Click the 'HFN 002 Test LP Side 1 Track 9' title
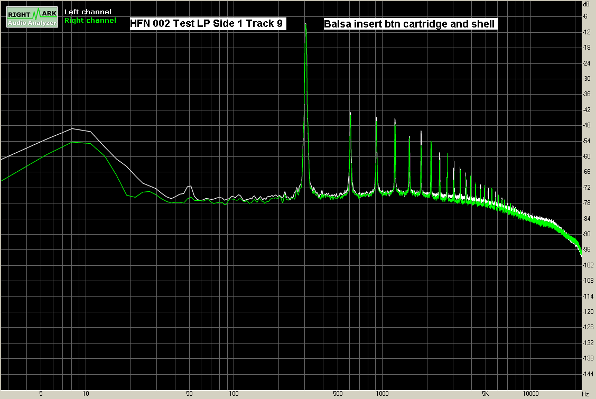Viewport: 596px width, 399px height. coord(207,24)
